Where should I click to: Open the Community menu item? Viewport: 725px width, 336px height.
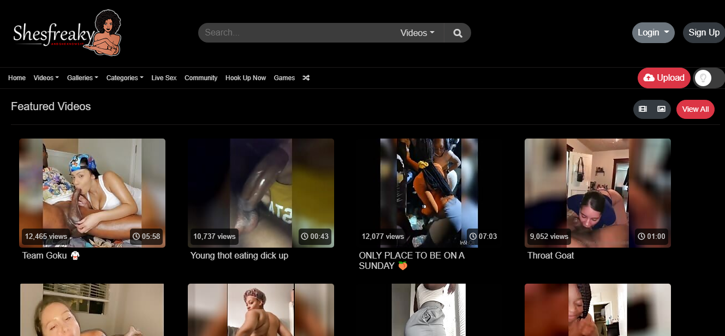[201, 78]
